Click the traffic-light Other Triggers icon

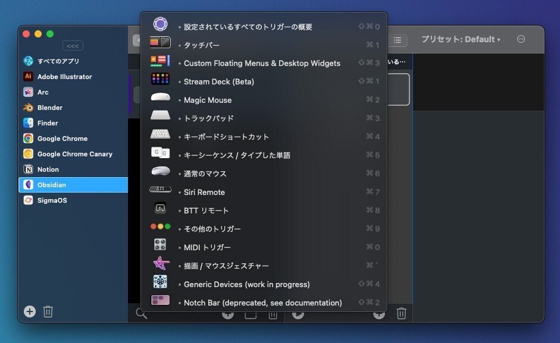pos(160,226)
